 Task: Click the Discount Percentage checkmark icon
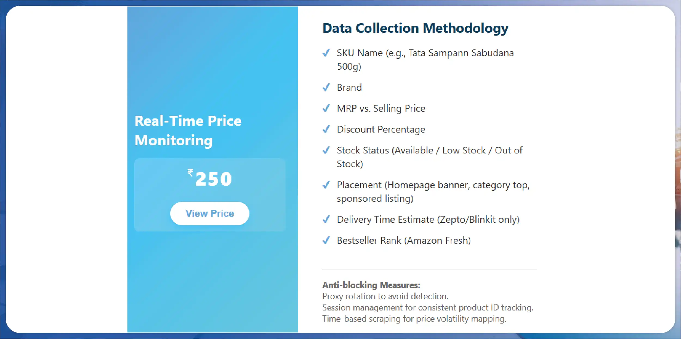click(x=326, y=129)
